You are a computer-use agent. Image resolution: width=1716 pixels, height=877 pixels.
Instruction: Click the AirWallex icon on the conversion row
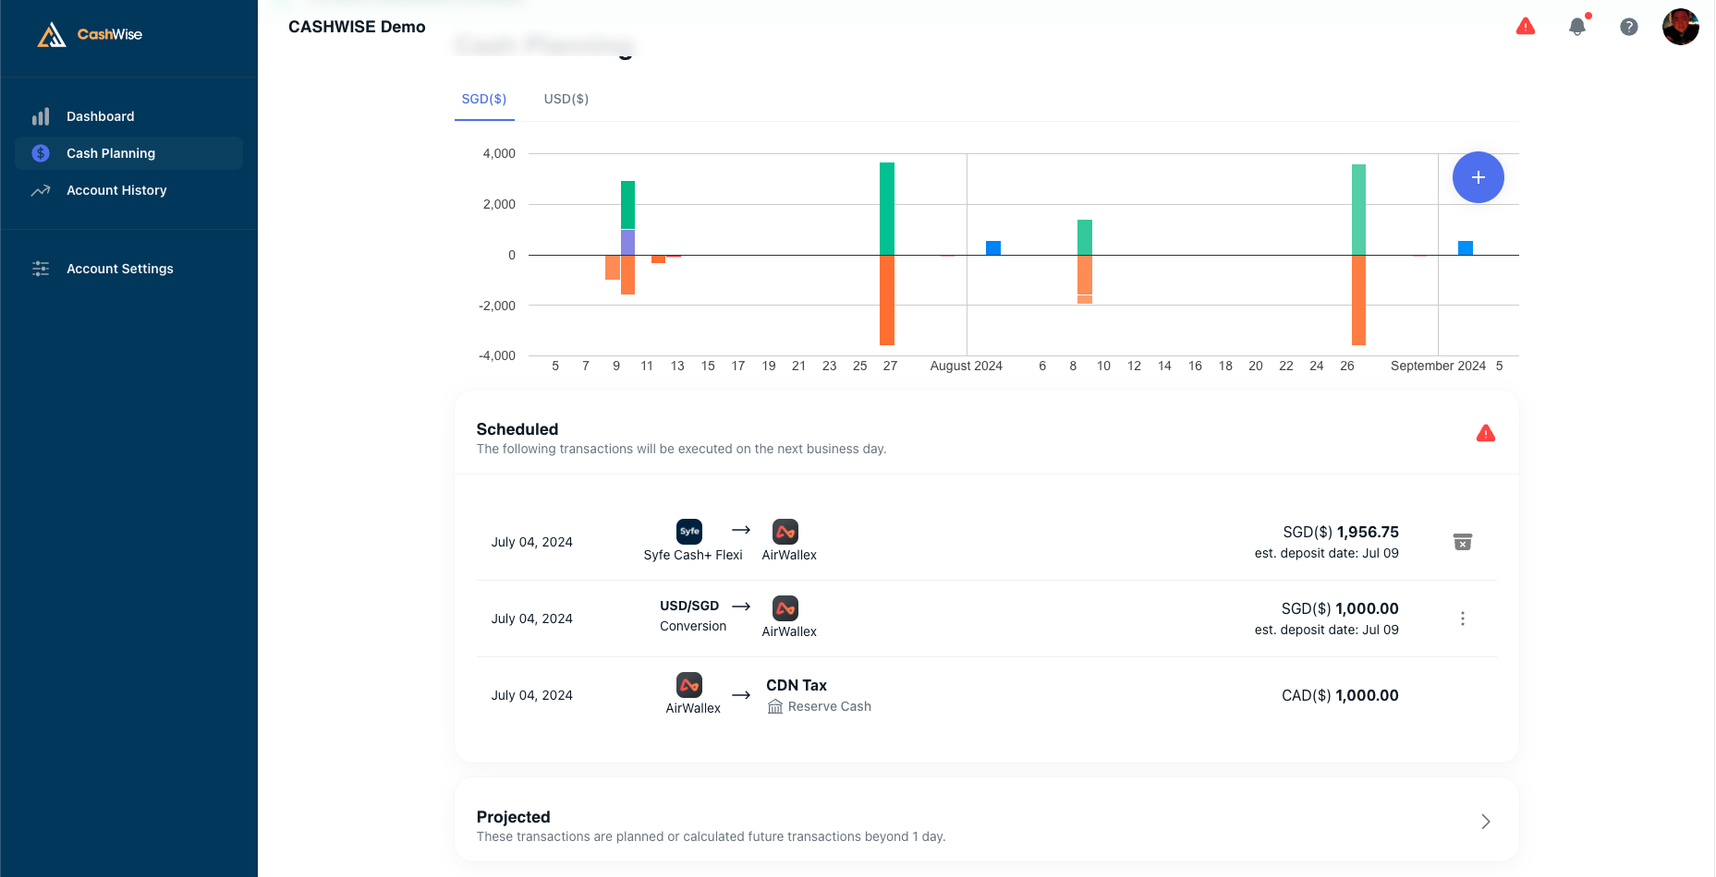[x=786, y=609]
